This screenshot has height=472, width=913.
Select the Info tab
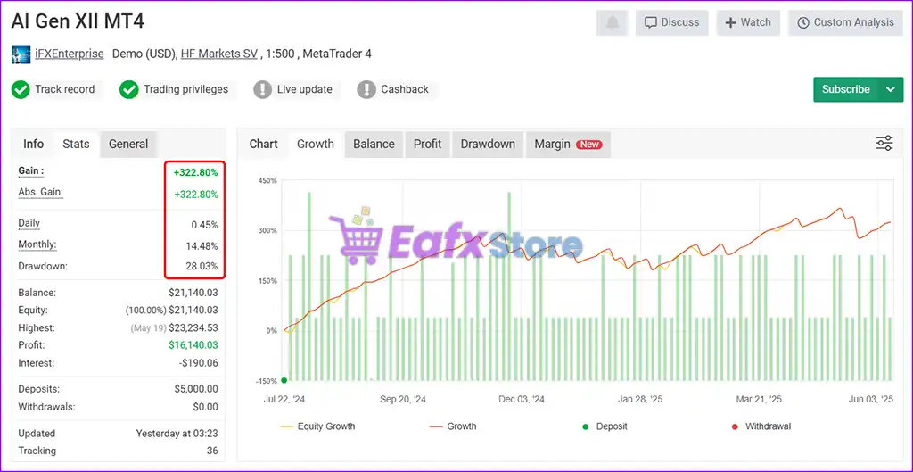click(x=33, y=144)
